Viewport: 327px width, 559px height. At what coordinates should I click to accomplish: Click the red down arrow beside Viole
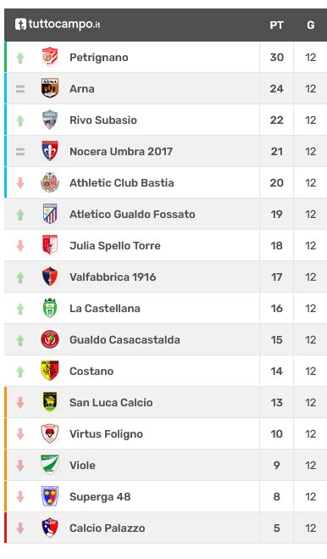point(20,465)
